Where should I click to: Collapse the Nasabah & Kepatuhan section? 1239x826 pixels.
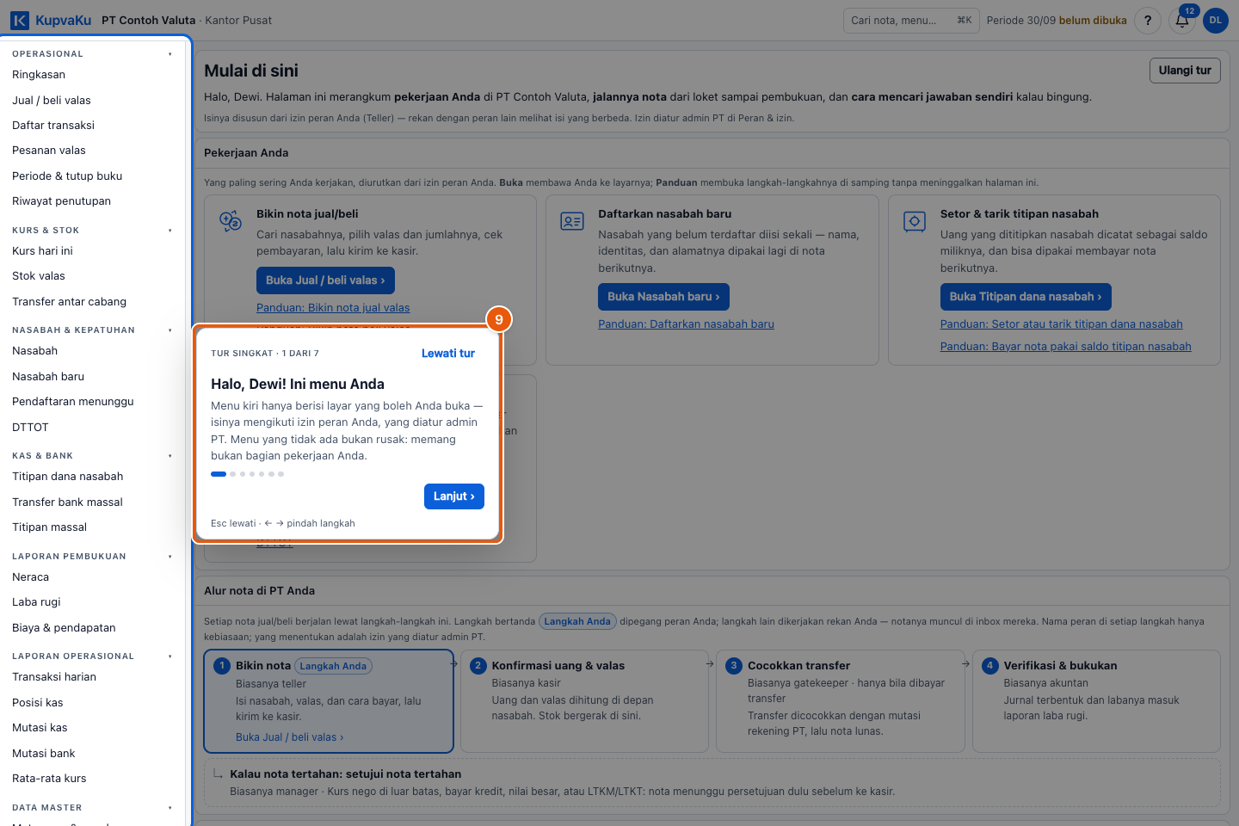click(x=170, y=330)
